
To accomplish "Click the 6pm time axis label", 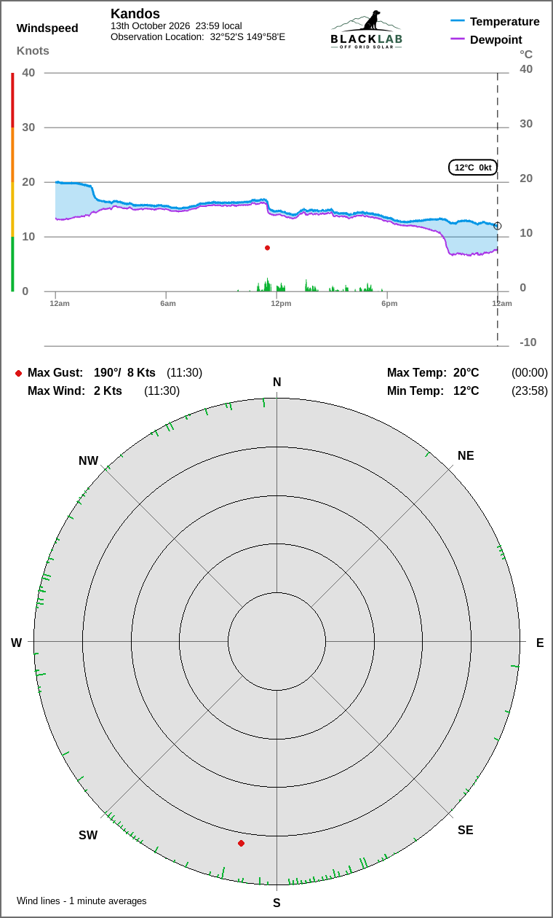I will coord(389,303).
